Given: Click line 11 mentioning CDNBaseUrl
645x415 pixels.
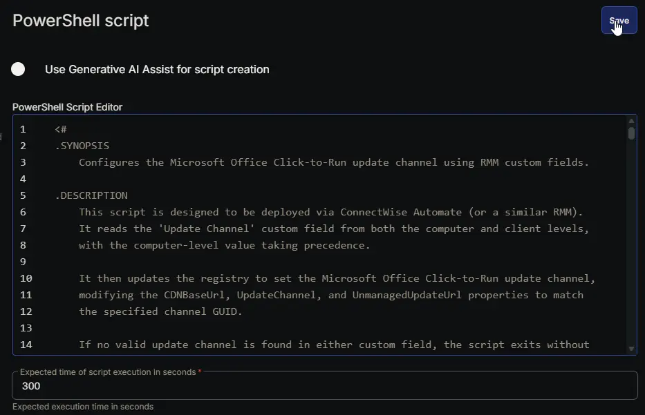Looking at the screenshot, I should point(330,295).
